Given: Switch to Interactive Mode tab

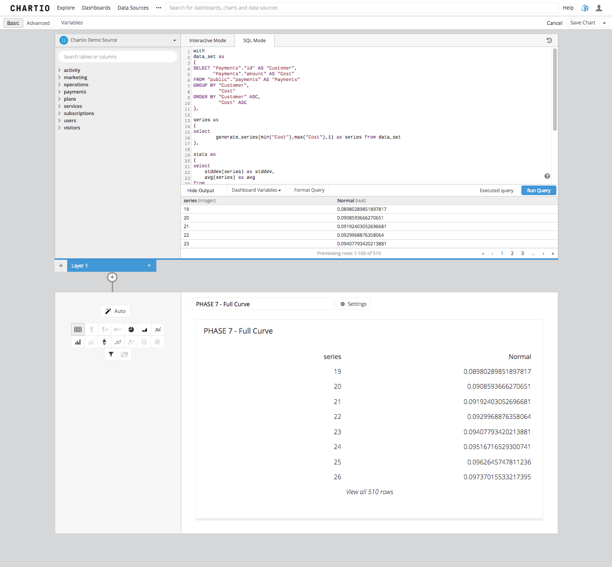Looking at the screenshot, I should pos(208,41).
